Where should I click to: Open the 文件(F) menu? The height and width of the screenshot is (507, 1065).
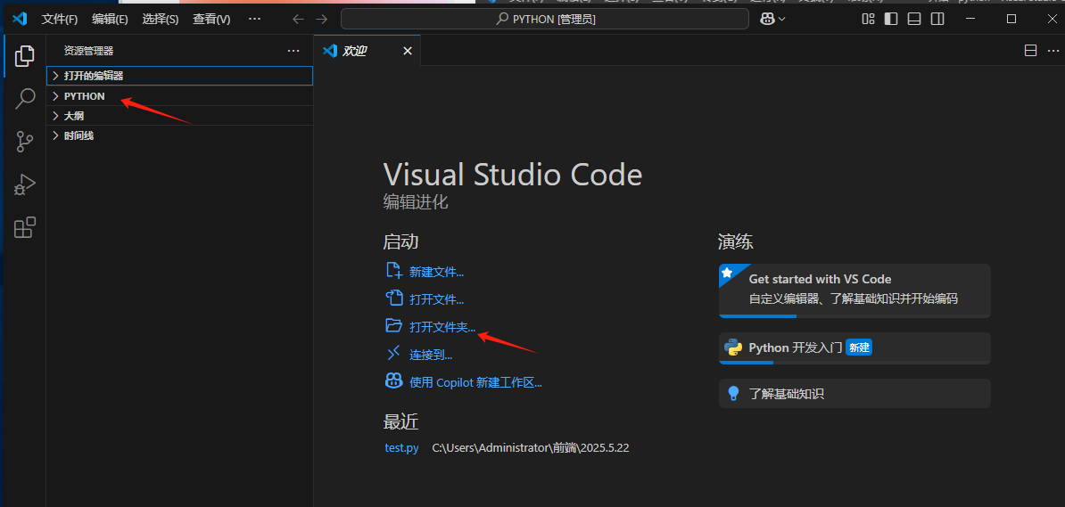tap(60, 19)
